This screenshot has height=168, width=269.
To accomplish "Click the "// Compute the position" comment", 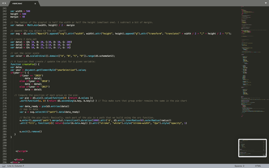I will pos(46,95).
